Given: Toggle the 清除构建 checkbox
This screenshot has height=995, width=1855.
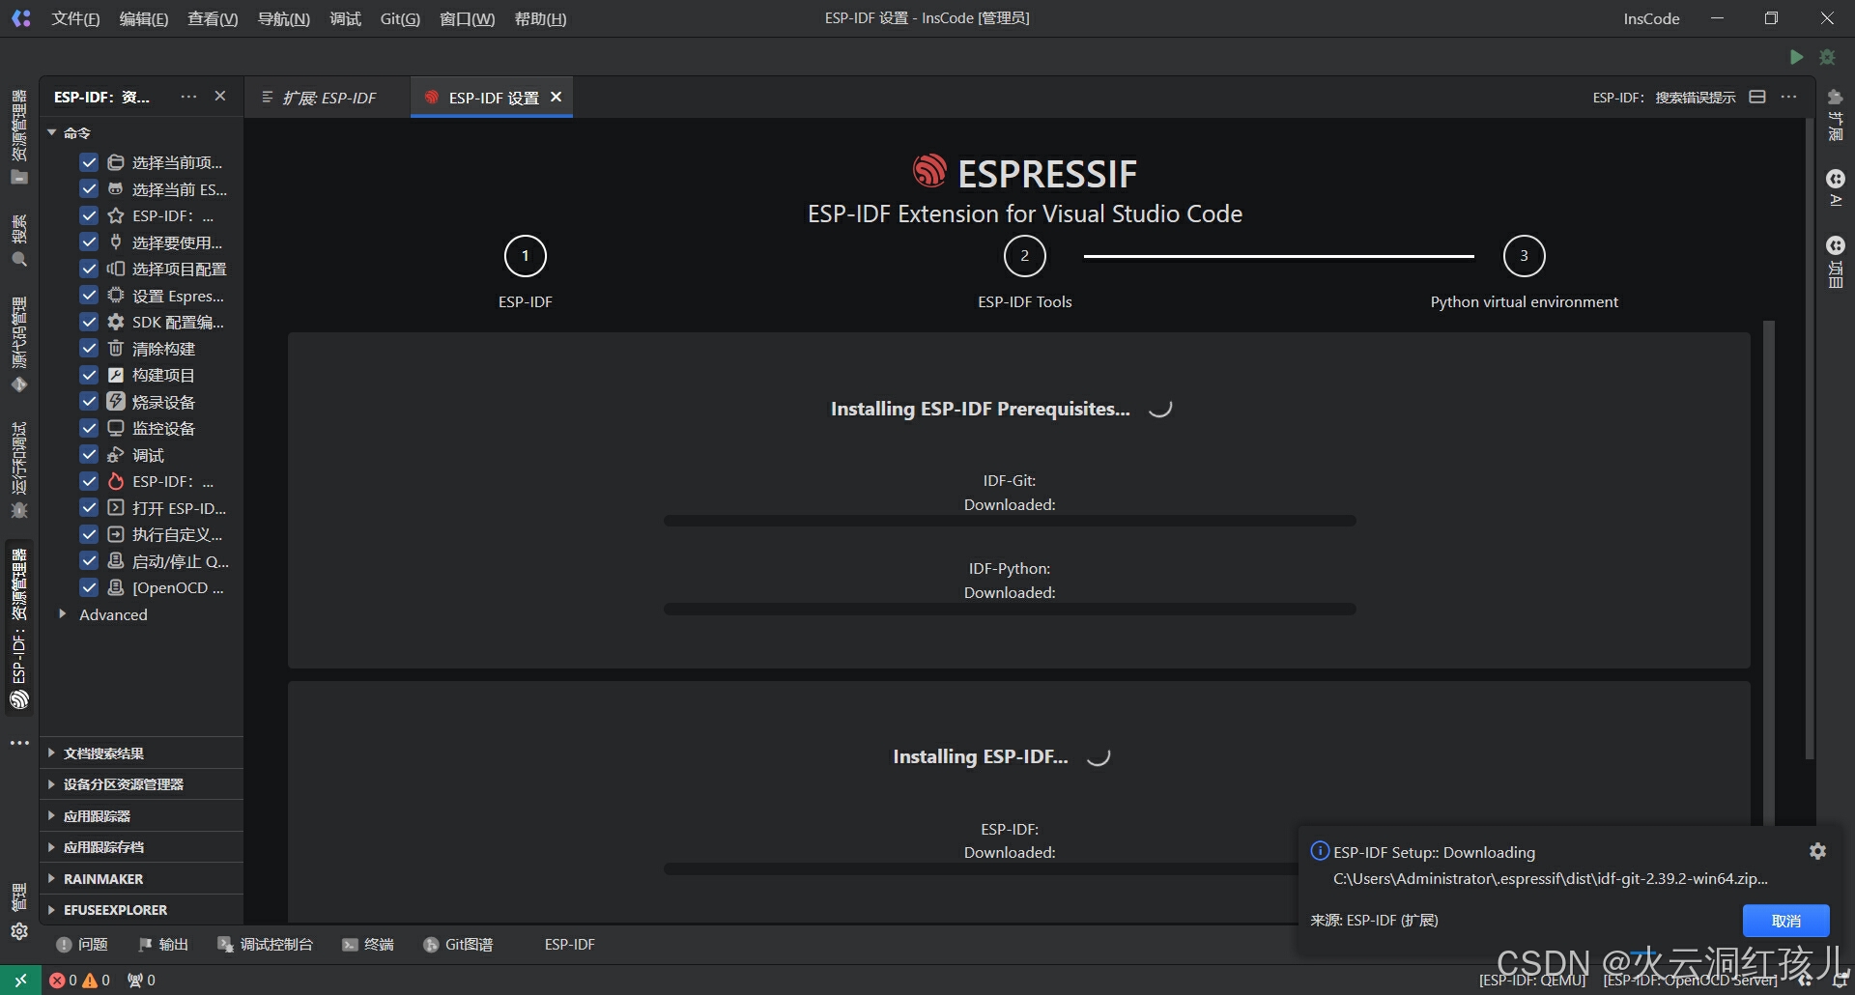Looking at the screenshot, I should click(89, 348).
